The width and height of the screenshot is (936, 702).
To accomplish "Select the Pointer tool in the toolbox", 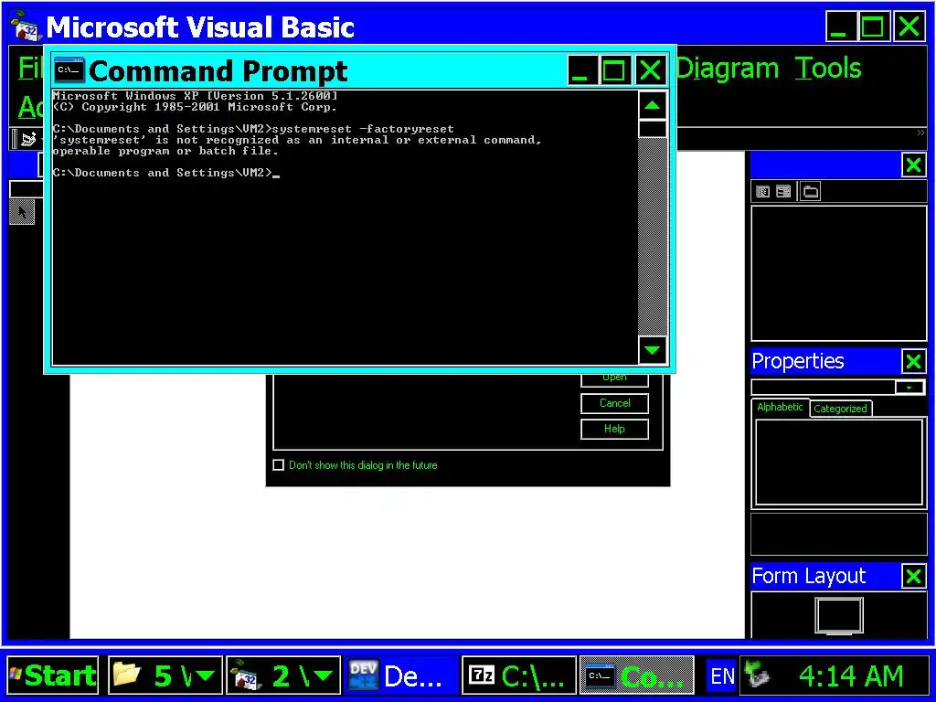I will [22, 212].
